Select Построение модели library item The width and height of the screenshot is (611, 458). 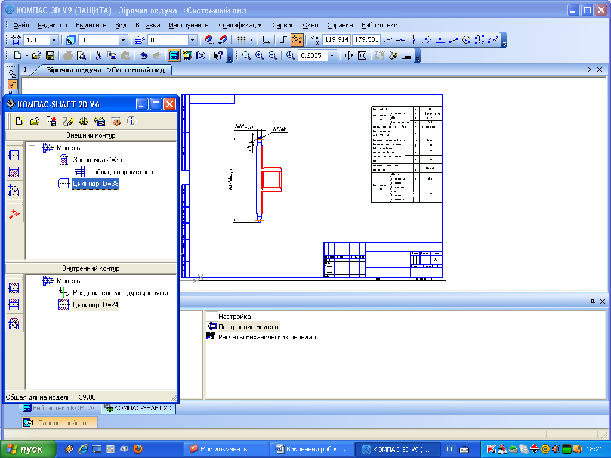pos(243,327)
